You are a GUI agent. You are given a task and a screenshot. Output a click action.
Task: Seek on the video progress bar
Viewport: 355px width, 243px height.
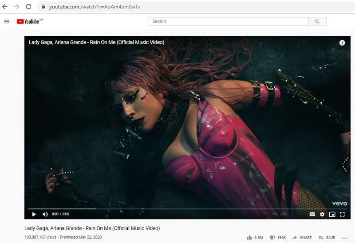(x=177, y=208)
